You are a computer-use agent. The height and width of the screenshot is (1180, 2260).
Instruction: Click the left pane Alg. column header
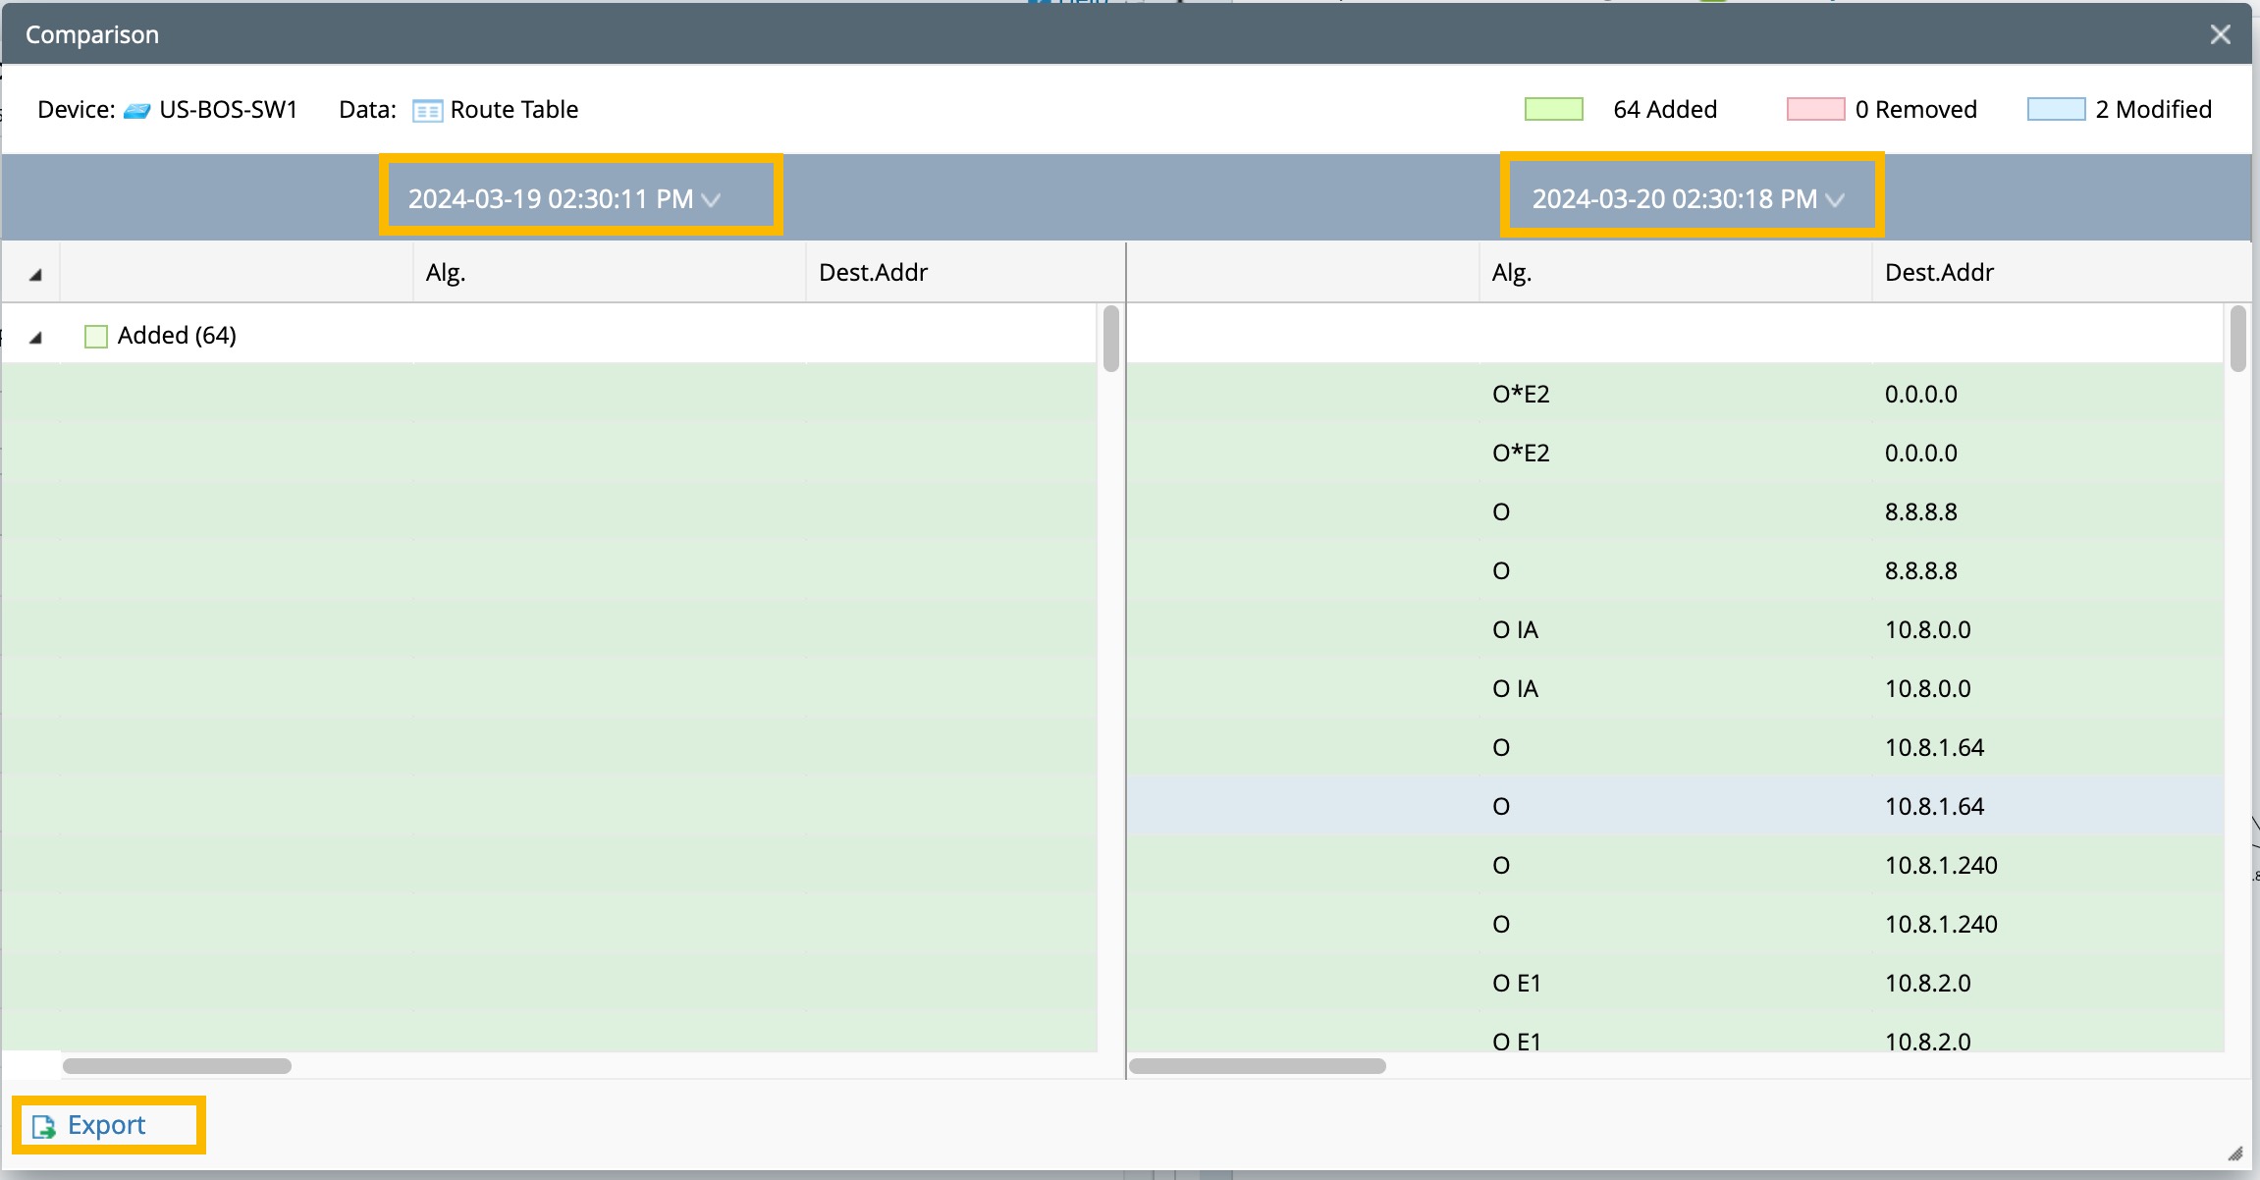[x=446, y=273]
